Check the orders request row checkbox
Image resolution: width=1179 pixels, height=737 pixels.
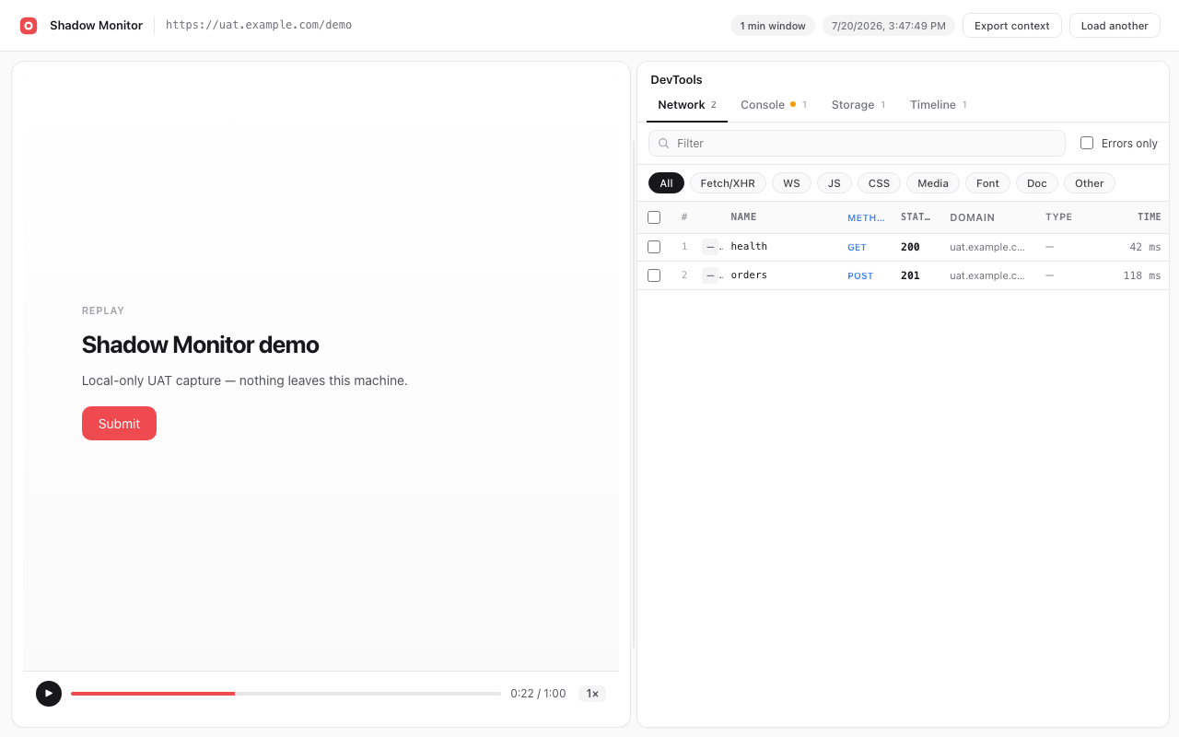[x=654, y=275]
